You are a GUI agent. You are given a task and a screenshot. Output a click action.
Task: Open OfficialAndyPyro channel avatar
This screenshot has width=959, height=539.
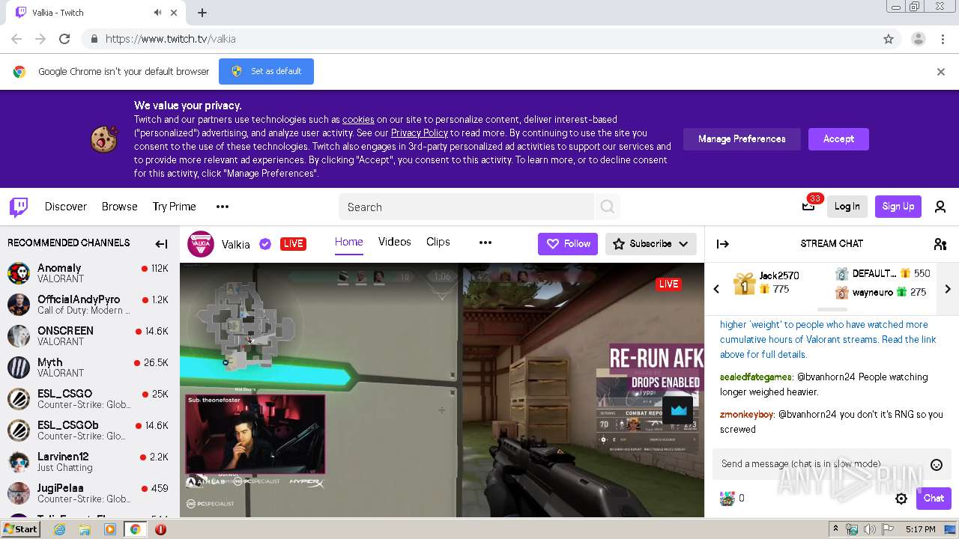point(19,305)
